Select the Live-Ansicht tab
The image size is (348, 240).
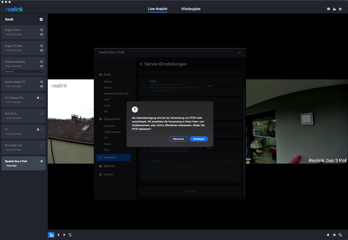point(157,9)
